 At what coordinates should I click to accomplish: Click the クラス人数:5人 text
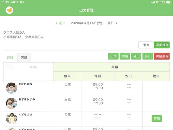click(14, 32)
